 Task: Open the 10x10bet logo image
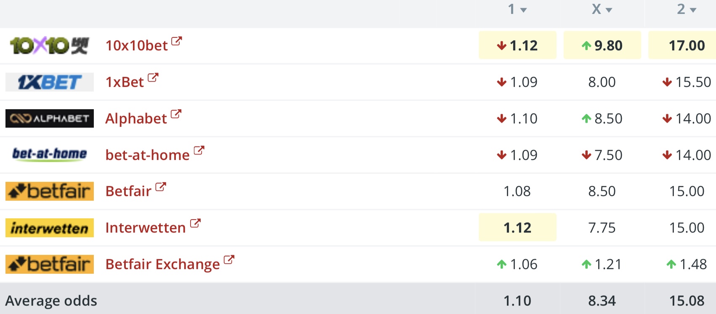[49, 46]
